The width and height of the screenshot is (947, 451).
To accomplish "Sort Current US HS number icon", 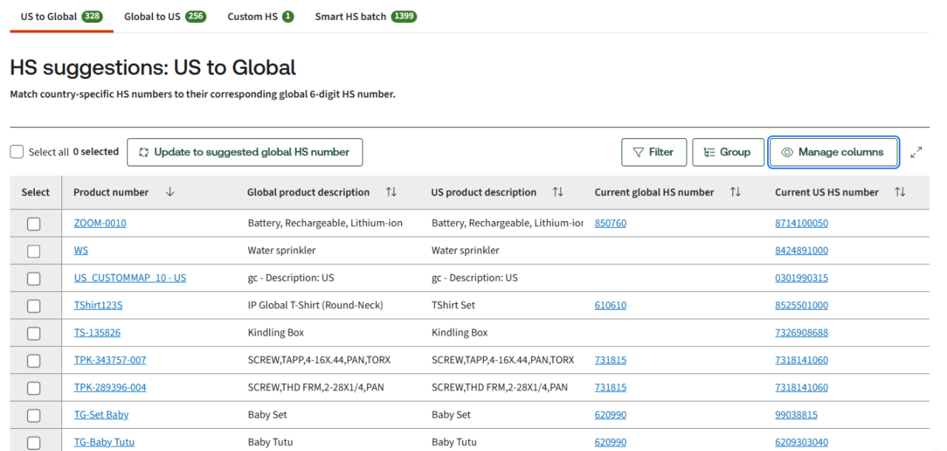I will click(900, 192).
